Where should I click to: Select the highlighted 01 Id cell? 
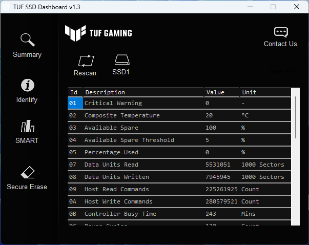tap(75, 103)
